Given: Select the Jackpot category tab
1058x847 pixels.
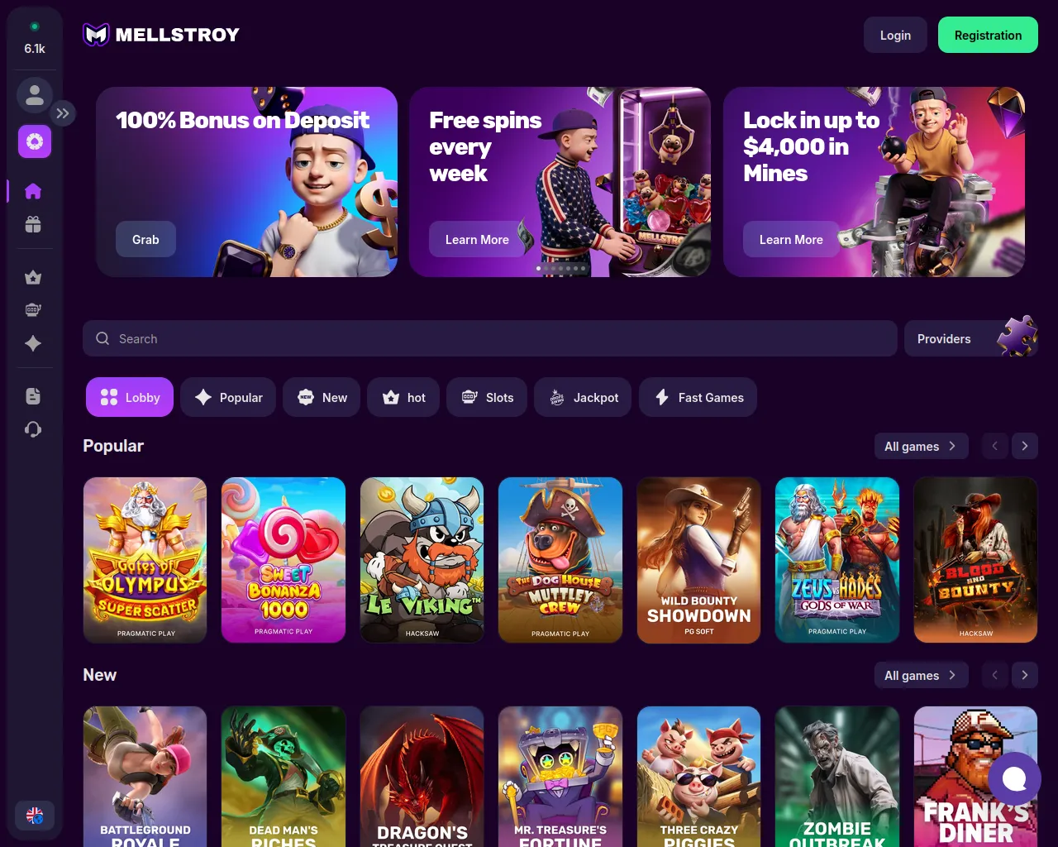Looking at the screenshot, I should tap(584, 397).
